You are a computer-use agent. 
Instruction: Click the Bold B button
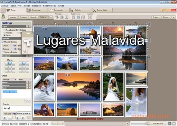click(5, 118)
